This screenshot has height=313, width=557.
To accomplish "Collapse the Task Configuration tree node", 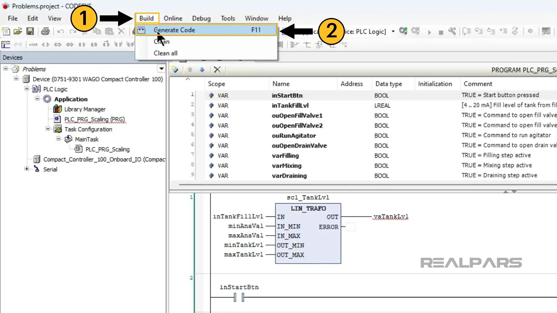I will (x=48, y=128).
